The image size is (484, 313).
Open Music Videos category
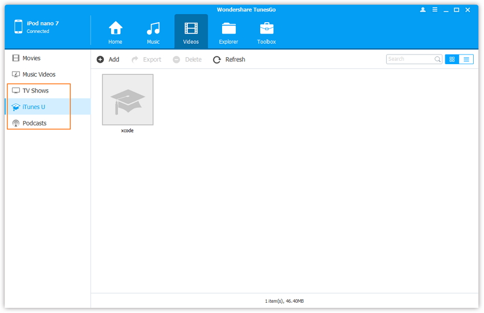pos(39,74)
